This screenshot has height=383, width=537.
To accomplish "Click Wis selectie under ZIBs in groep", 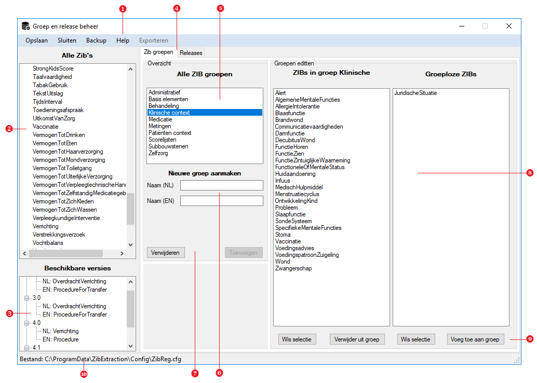I will [x=297, y=339].
